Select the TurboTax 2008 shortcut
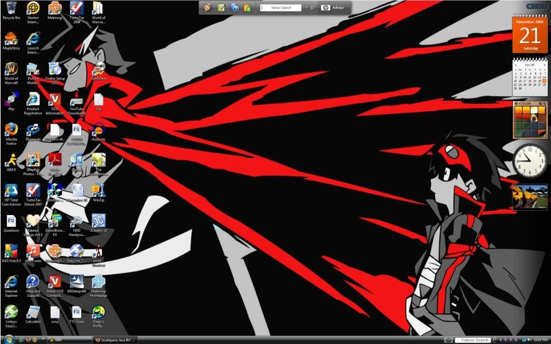 click(76, 12)
